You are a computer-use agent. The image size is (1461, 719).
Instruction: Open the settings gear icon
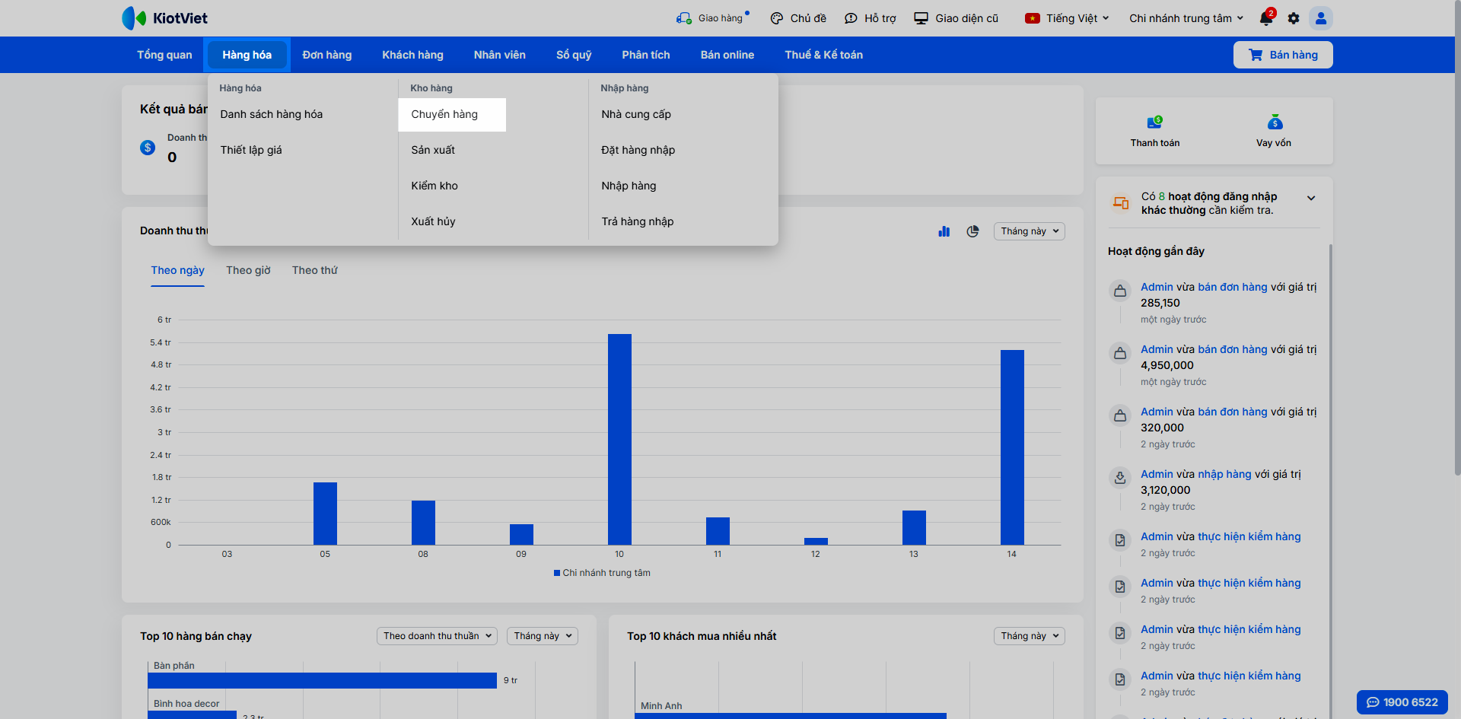[1294, 18]
